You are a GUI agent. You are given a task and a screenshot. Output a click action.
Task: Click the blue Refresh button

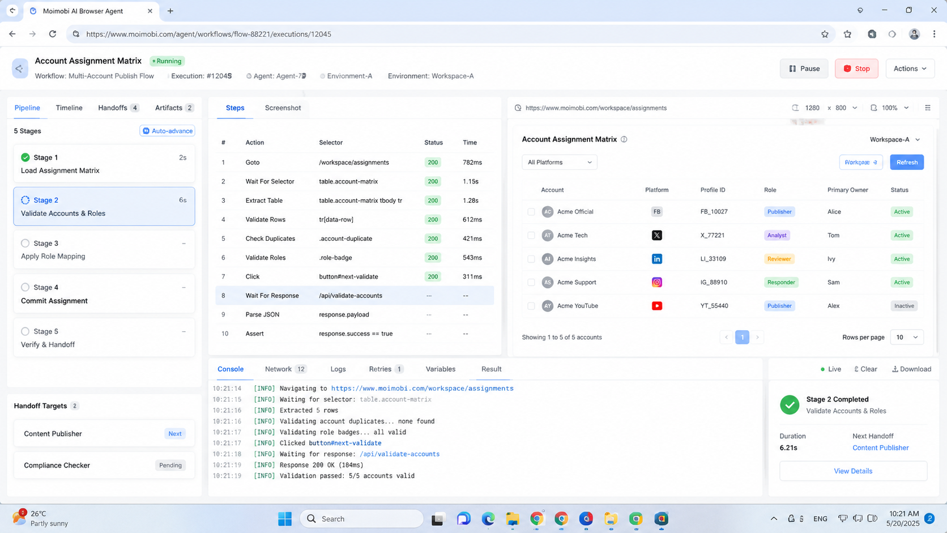(907, 162)
